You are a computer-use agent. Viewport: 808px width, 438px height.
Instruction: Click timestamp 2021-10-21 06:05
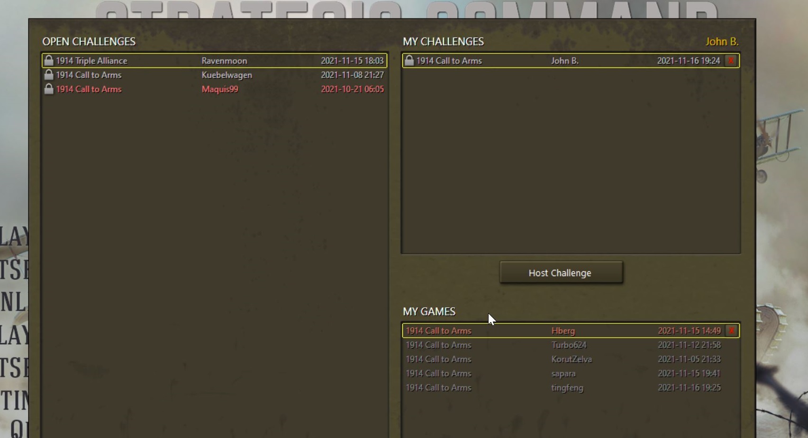(352, 89)
